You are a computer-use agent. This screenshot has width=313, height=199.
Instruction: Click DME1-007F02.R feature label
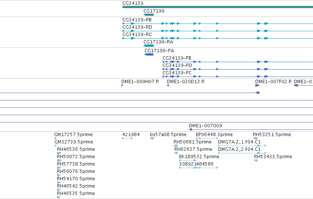pos(273,82)
